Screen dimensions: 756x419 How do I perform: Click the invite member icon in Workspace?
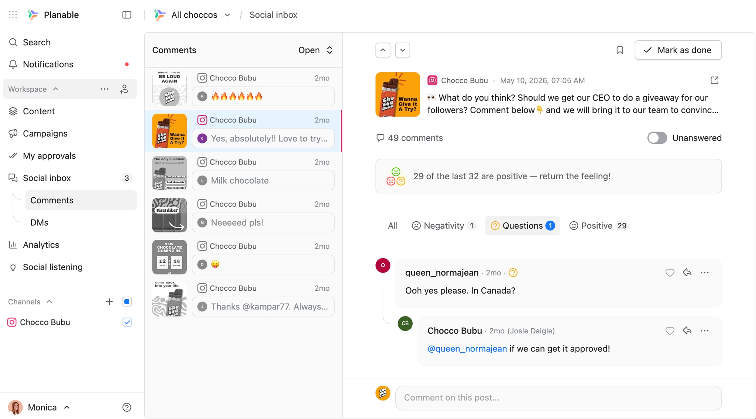pyautogui.click(x=124, y=89)
